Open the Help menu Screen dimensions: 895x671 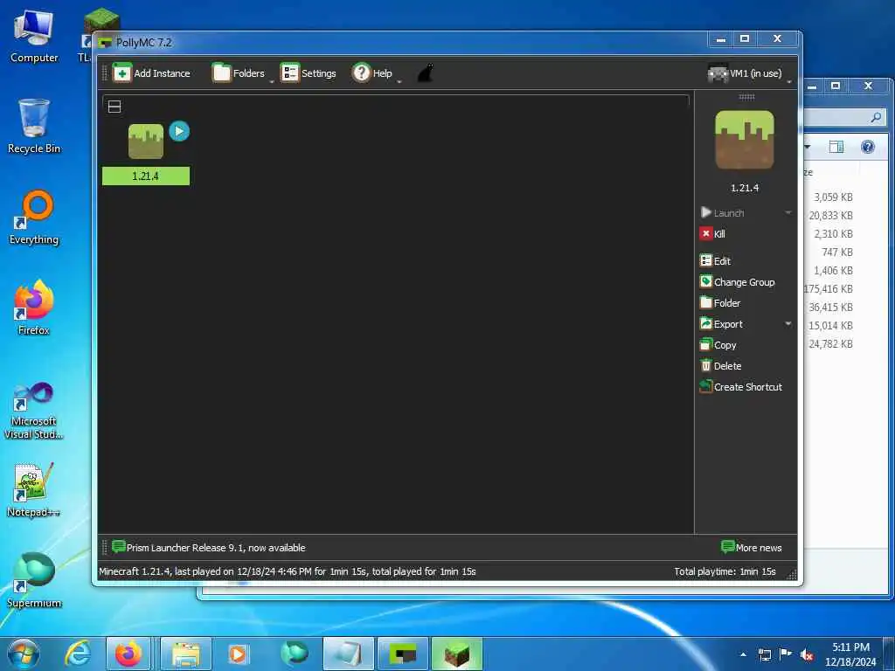[x=372, y=73]
